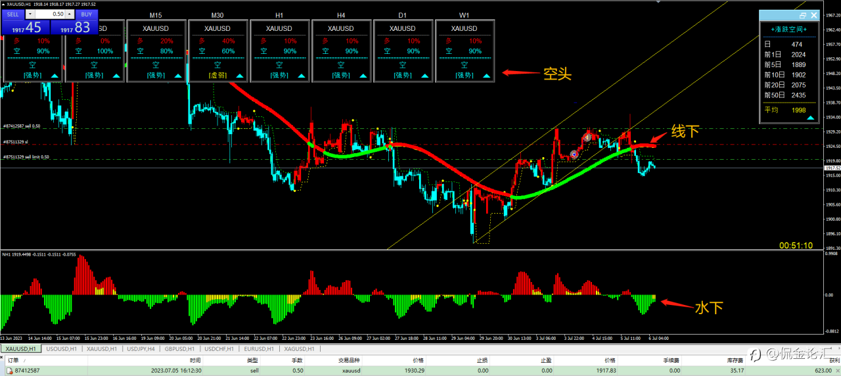Click the NH1 indicator label in the subwindow
Image resolution: width=841 pixels, height=376 pixels.
point(39,254)
